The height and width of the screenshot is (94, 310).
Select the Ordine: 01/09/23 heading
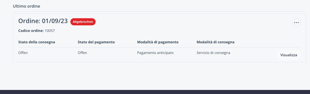(x=43, y=21)
